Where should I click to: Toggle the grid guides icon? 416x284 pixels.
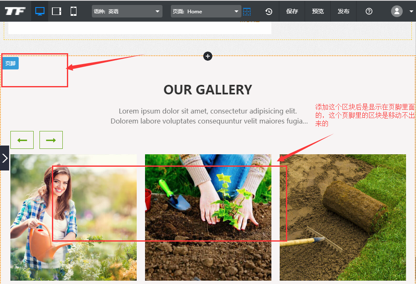pos(247,11)
